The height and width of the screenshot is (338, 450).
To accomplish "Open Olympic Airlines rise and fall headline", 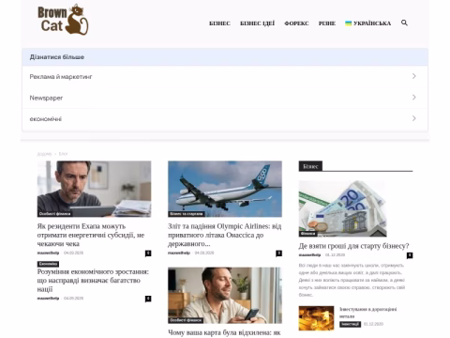I will (x=225, y=235).
